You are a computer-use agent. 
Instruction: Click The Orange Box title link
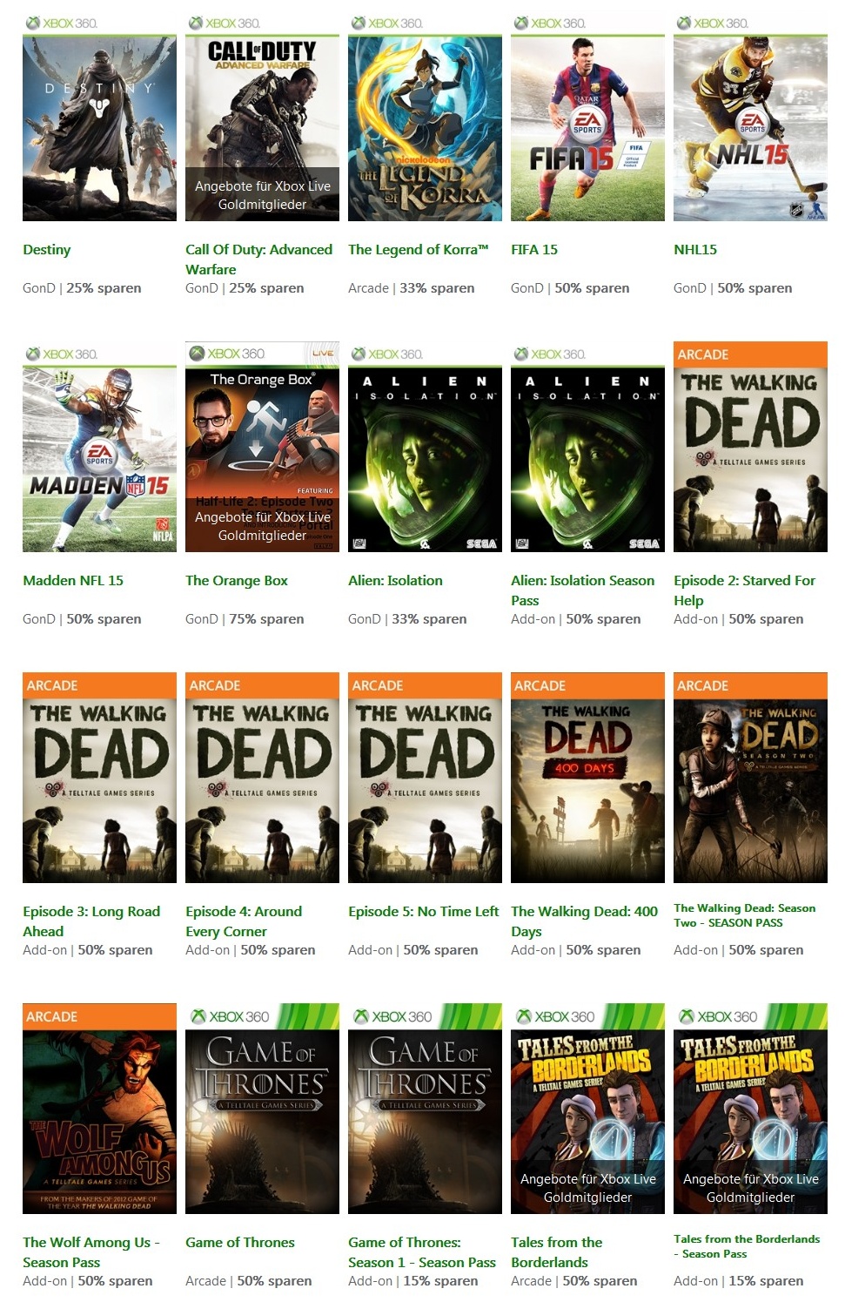(237, 581)
